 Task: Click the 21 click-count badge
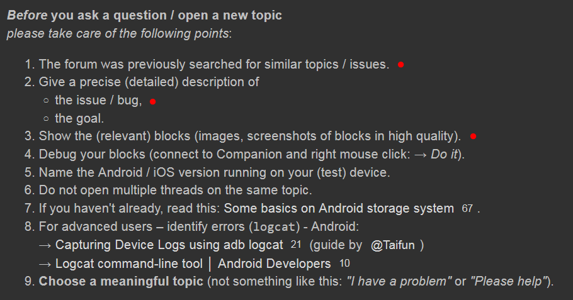(297, 245)
